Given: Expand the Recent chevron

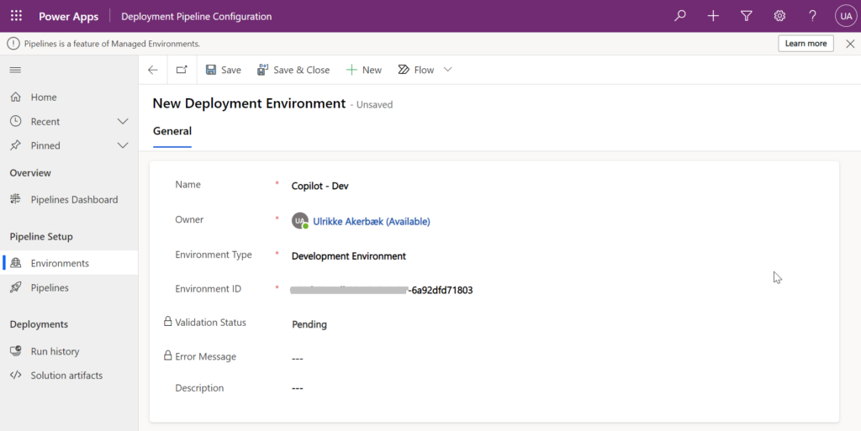Looking at the screenshot, I should point(123,121).
